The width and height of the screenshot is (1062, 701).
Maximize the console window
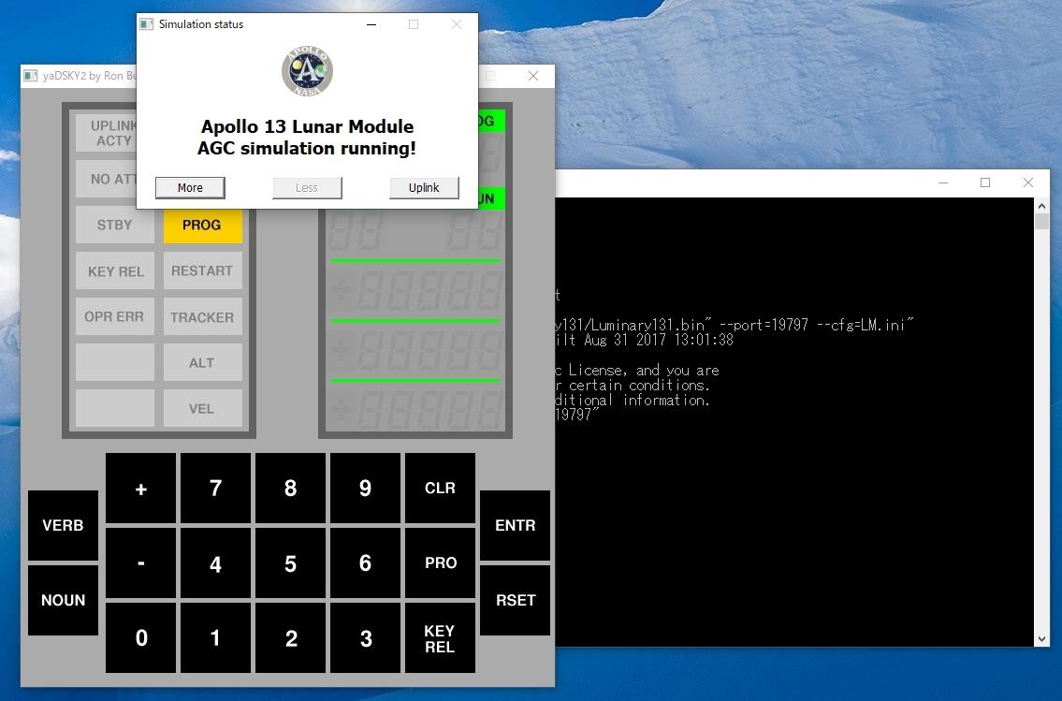985,183
